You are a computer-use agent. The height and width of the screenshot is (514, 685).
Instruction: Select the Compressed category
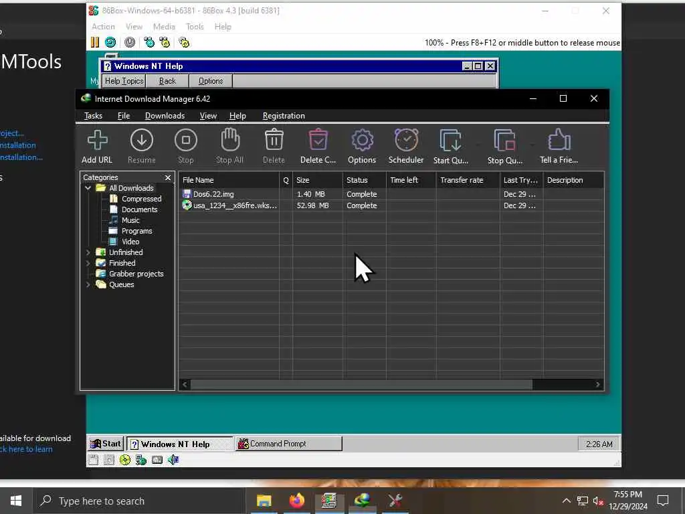(x=141, y=199)
